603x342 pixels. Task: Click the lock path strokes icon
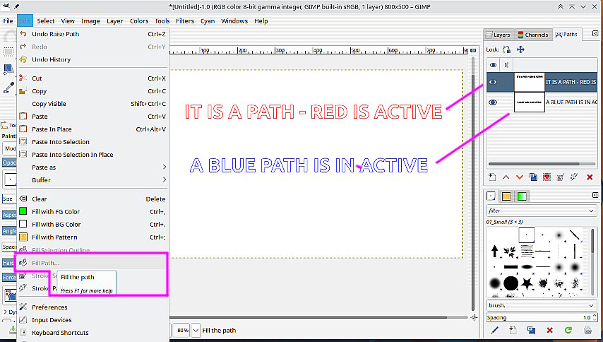507,49
